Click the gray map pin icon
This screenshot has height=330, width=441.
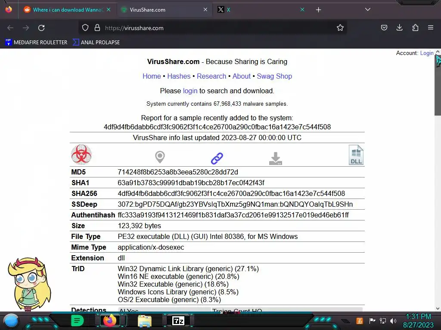(160, 157)
